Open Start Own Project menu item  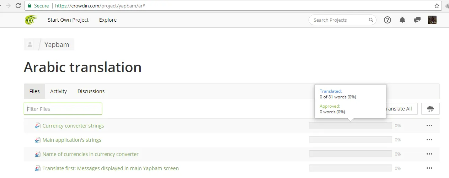(x=68, y=20)
